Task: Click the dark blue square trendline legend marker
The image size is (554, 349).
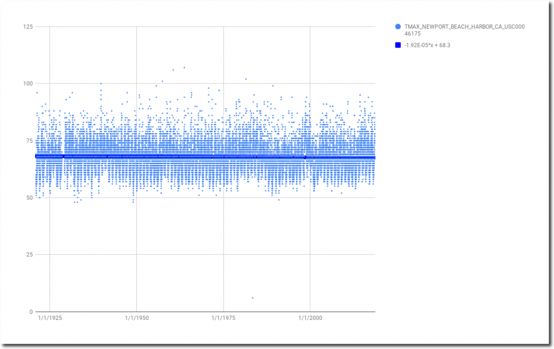Action: (x=398, y=45)
